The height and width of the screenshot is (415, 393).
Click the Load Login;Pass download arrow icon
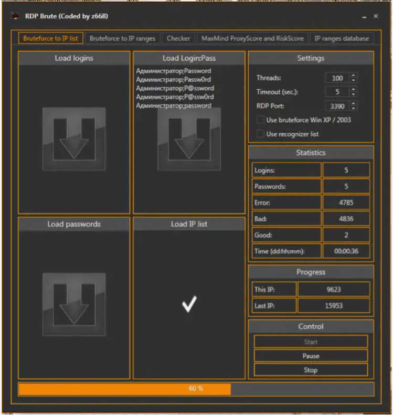[x=189, y=139]
